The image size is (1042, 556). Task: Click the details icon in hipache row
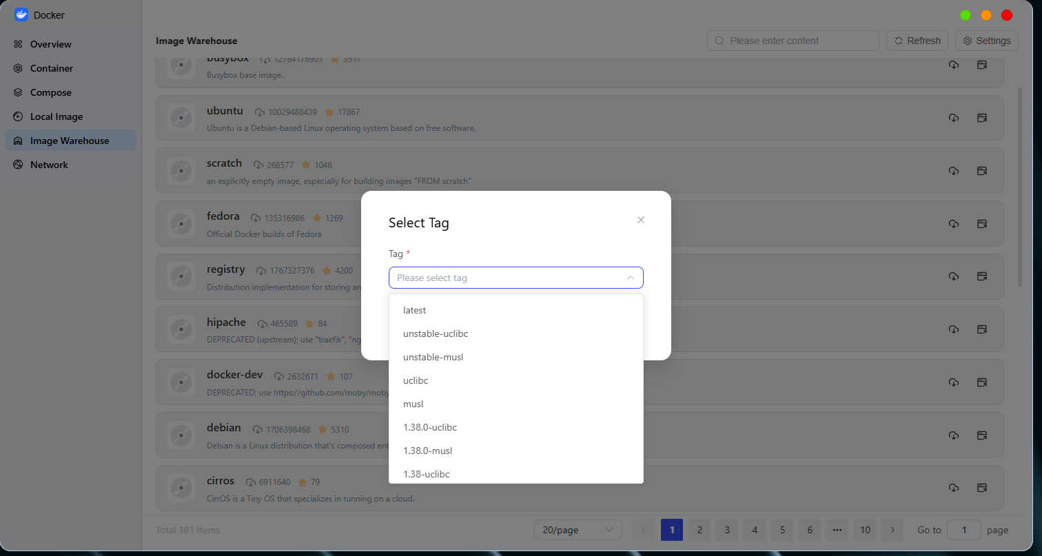pyautogui.click(x=982, y=329)
